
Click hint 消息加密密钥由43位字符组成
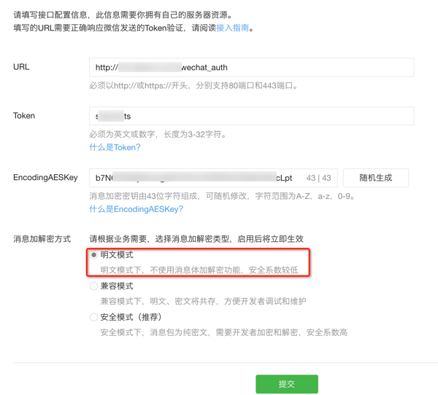click(145, 196)
